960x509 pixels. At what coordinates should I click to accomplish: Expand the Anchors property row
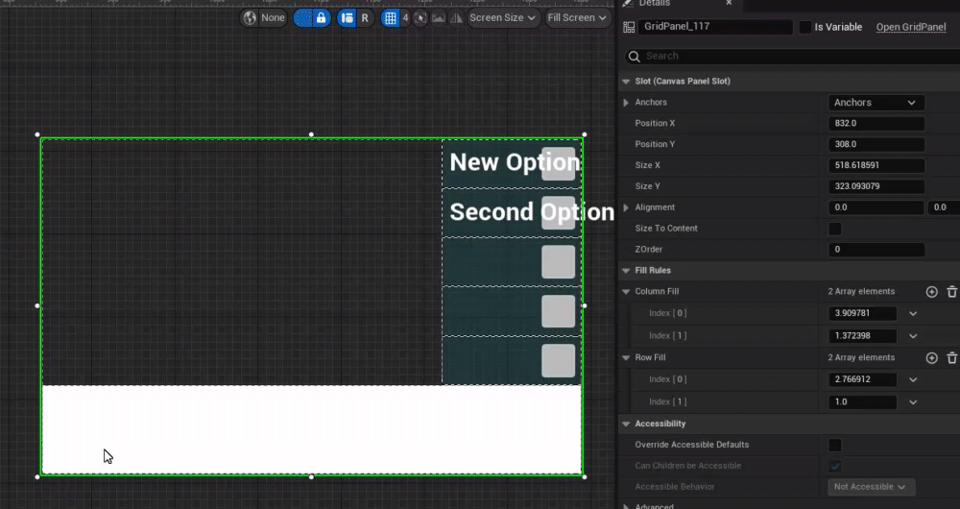626,103
